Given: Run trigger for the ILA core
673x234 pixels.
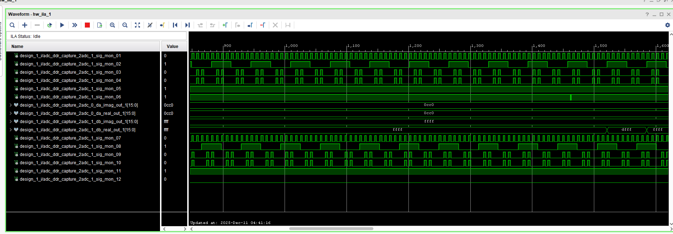Looking at the screenshot, I should point(62,25).
